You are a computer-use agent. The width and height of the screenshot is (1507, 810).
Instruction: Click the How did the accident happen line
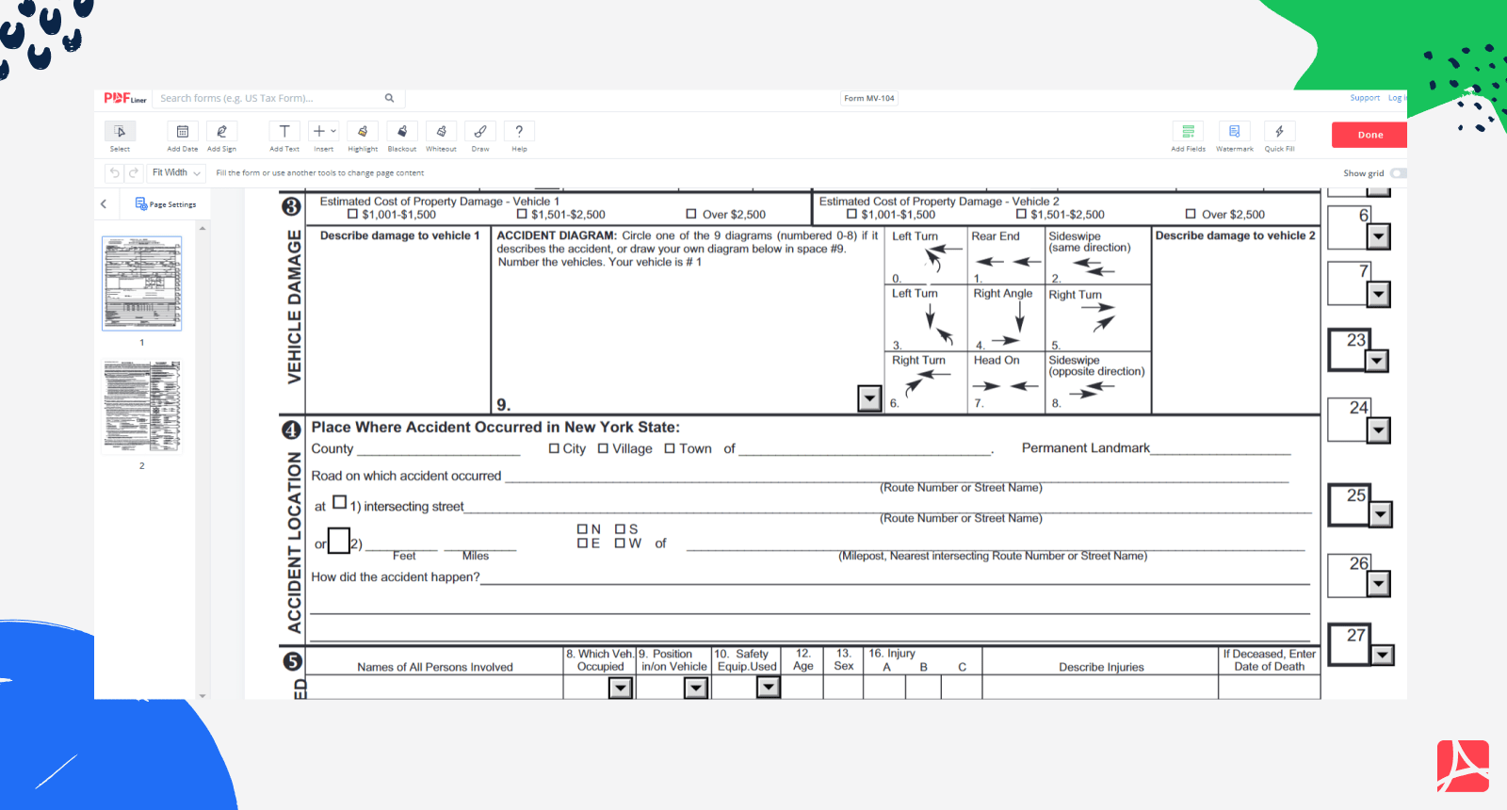[895, 576]
